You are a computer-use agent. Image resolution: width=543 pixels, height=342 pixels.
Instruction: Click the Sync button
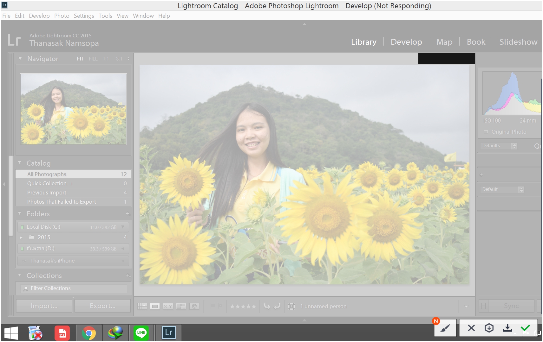tap(511, 306)
